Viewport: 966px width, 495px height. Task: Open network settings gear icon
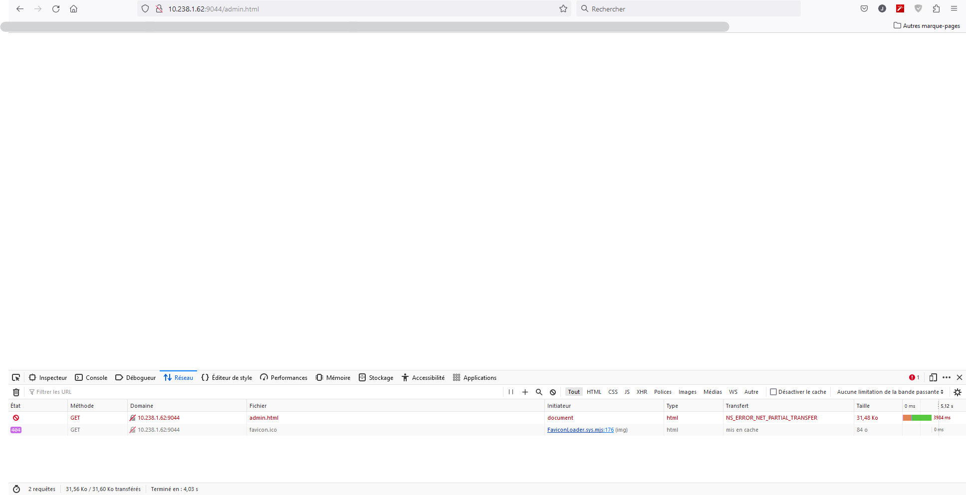click(957, 392)
